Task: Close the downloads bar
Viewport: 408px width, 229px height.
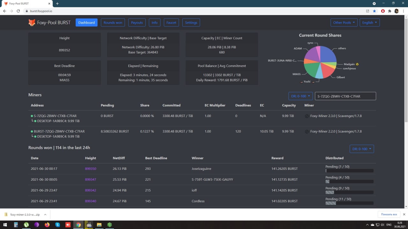Action: pyautogui.click(x=404, y=215)
